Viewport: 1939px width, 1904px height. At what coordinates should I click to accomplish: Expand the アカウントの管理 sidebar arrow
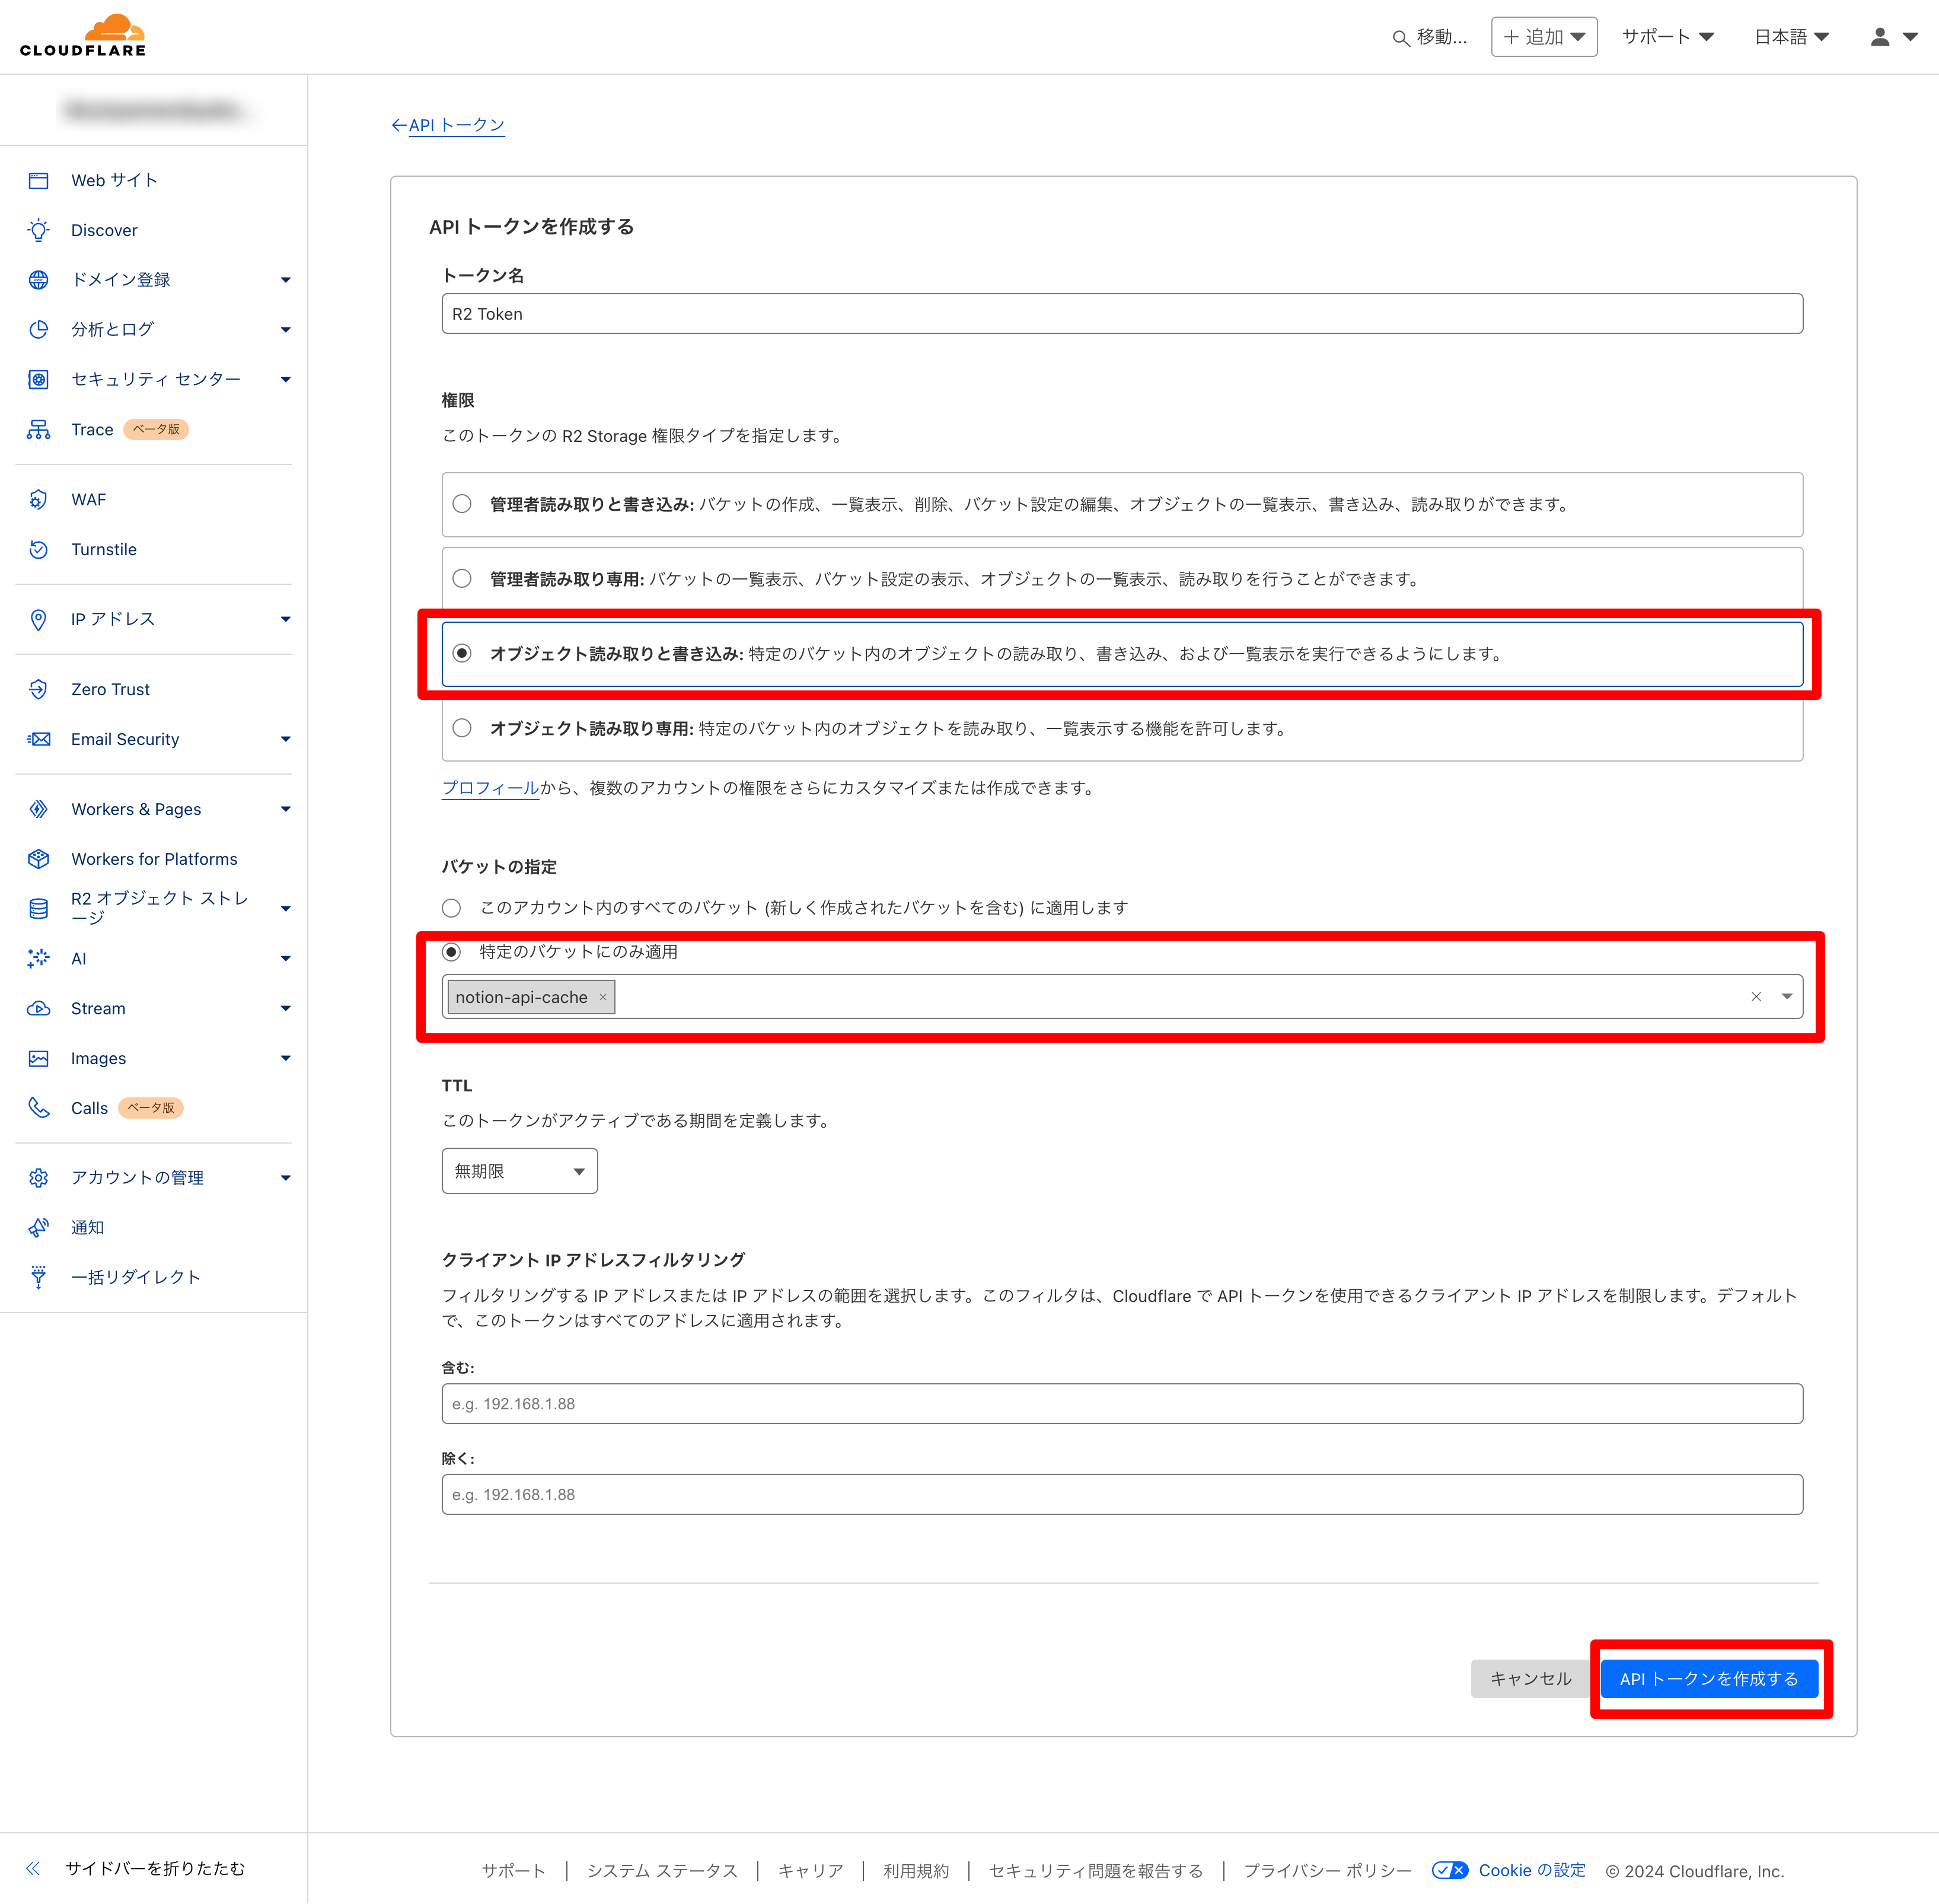point(286,1178)
